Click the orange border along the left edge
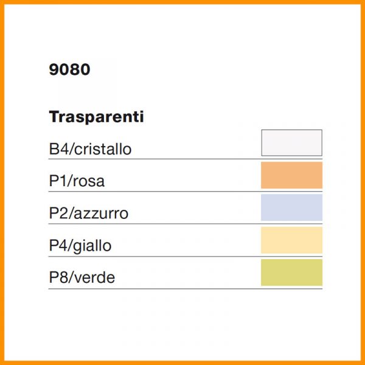 2,182
